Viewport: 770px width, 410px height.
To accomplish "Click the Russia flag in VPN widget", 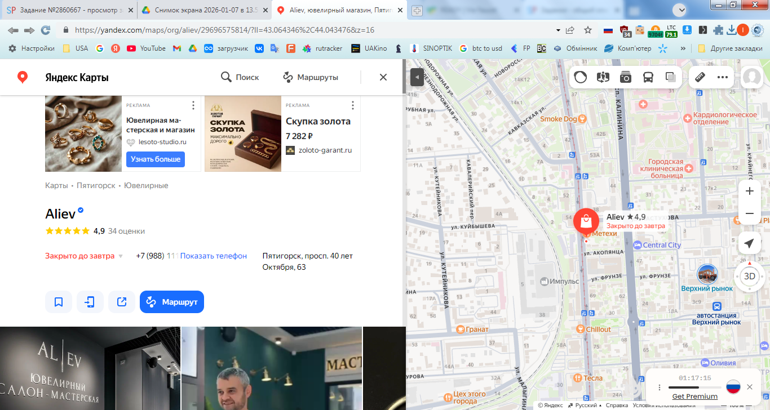I will 733,387.
